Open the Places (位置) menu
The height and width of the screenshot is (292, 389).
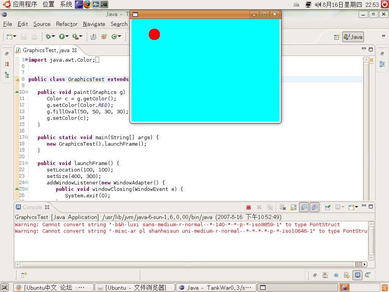pos(48,5)
